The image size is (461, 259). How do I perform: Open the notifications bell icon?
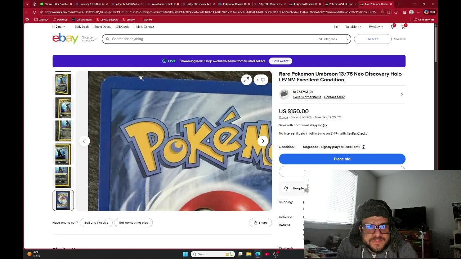point(393,27)
